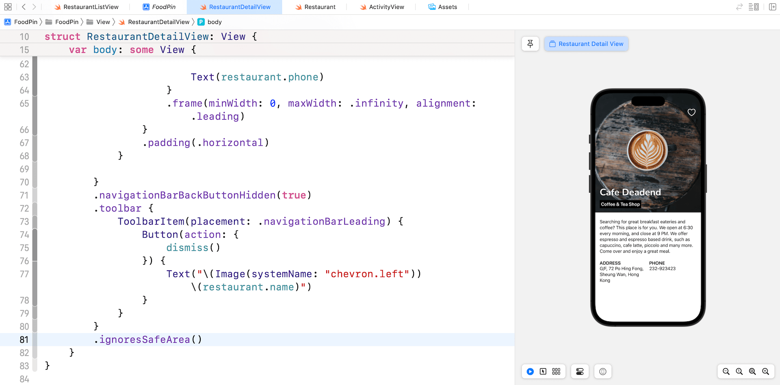Open preview variants grid
The height and width of the screenshot is (385, 780).
click(556, 372)
